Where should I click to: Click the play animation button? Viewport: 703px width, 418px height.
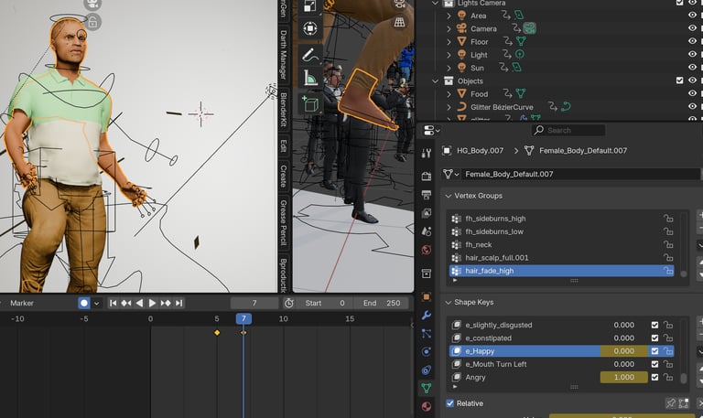point(153,303)
